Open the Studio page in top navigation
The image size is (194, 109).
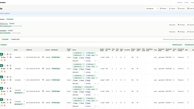tap(186, 2)
